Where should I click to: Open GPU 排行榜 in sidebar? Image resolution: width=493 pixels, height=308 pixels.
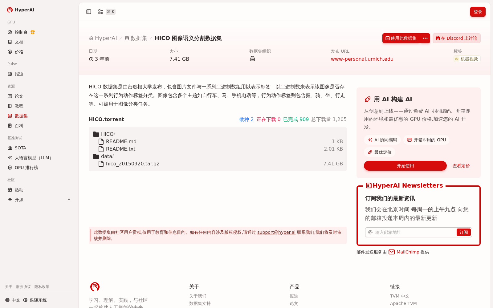tap(39, 168)
